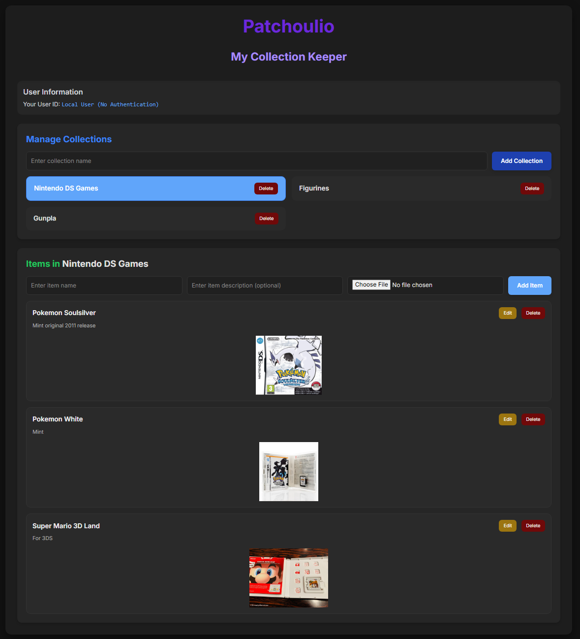Click the 'Pokemon White' item title
Viewport: 580px width, 639px height.
click(58, 419)
